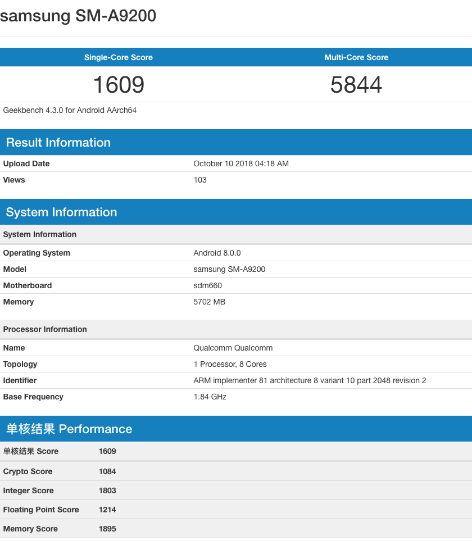The width and height of the screenshot is (472, 541).
Task: Click the Geekbench 4.3.0 for Android text
Action: pyautogui.click(x=70, y=110)
